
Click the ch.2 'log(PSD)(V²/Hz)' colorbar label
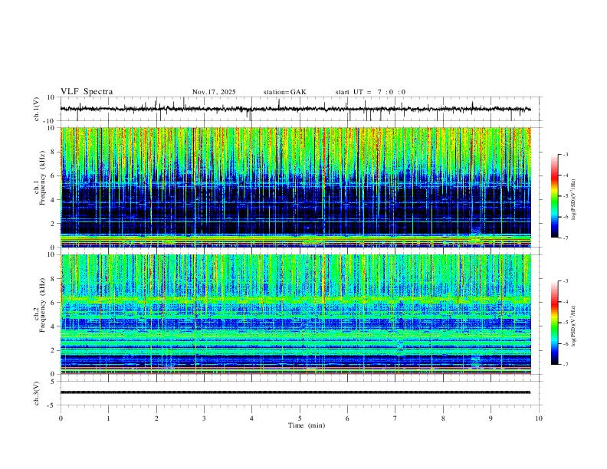pos(573,326)
